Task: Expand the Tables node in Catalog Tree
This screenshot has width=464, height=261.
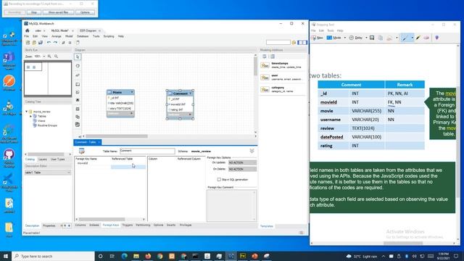Action: tap(30, 116)
